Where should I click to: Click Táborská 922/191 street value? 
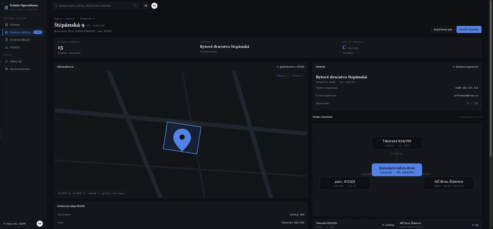(293, 223)
